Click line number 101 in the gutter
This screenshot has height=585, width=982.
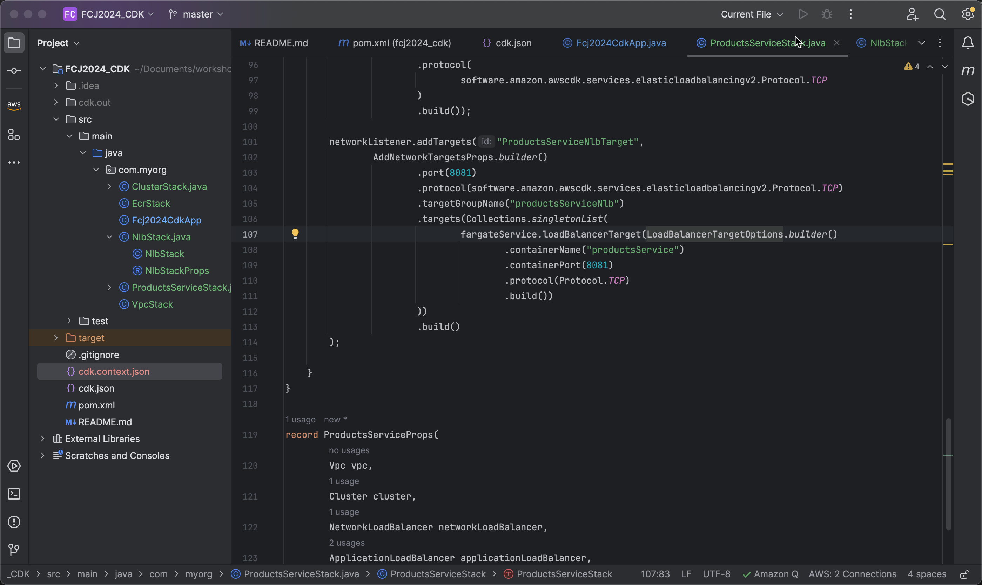(250, 142)
